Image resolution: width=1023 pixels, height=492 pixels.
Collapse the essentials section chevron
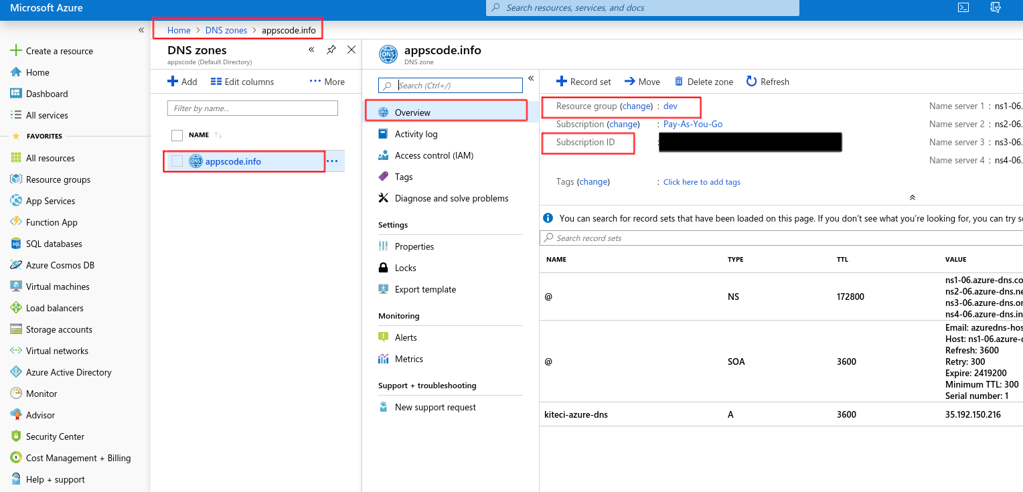pos(912,197)
